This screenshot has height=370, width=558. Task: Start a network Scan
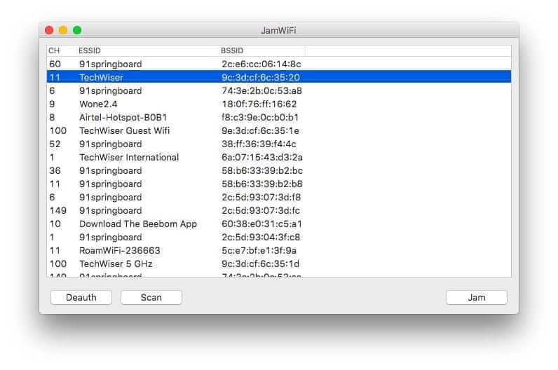(x=151, y=297)
